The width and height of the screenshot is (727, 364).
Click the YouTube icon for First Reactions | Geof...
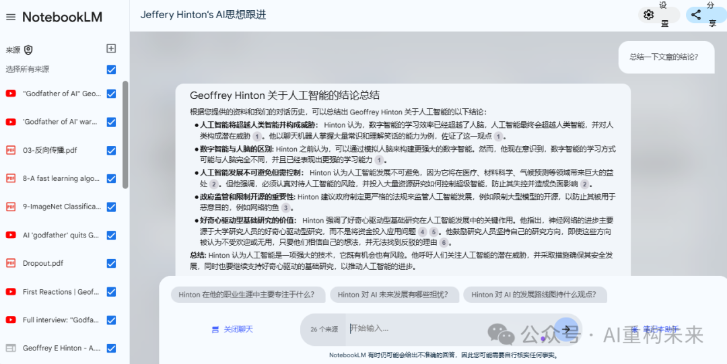11,291
